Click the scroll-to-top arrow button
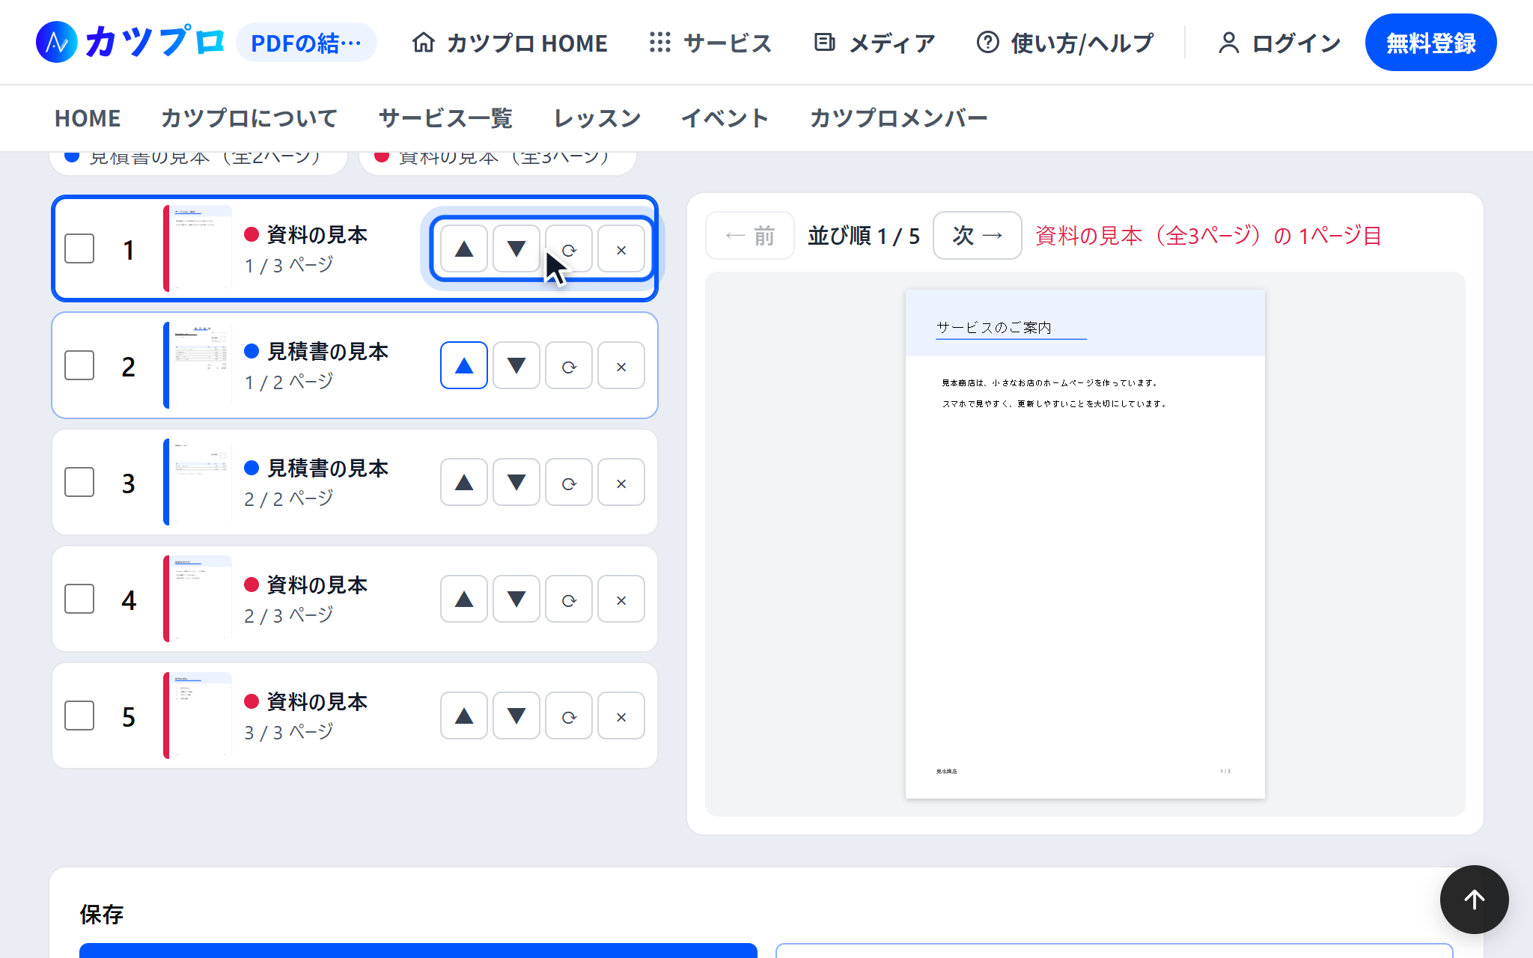 click(x=1474, y=900)
